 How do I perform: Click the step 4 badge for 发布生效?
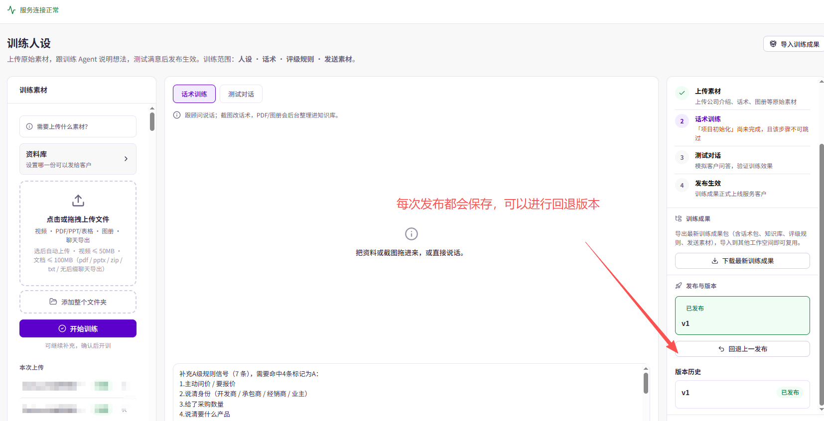pos(682,185)
